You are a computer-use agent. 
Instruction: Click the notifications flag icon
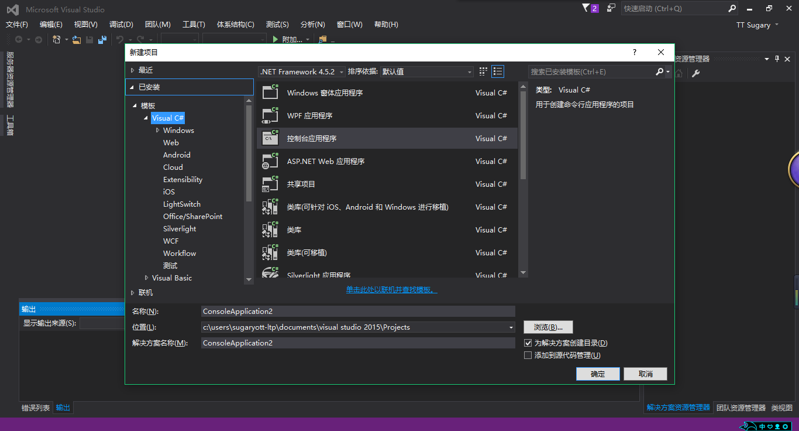[586, 8]
